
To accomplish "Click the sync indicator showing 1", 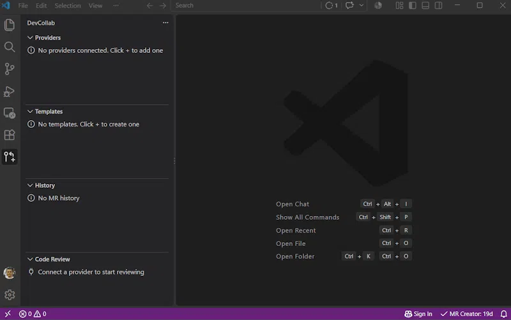I will coord(331,6).
